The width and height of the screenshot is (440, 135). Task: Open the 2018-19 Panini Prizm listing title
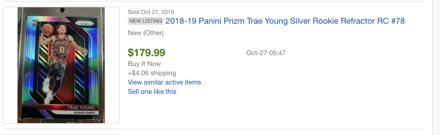(x=285, y=21)
